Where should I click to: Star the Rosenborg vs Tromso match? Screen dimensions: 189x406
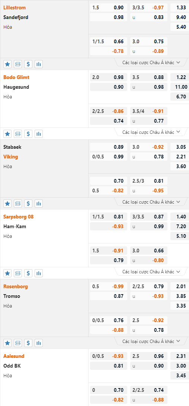tap(7, 343)
